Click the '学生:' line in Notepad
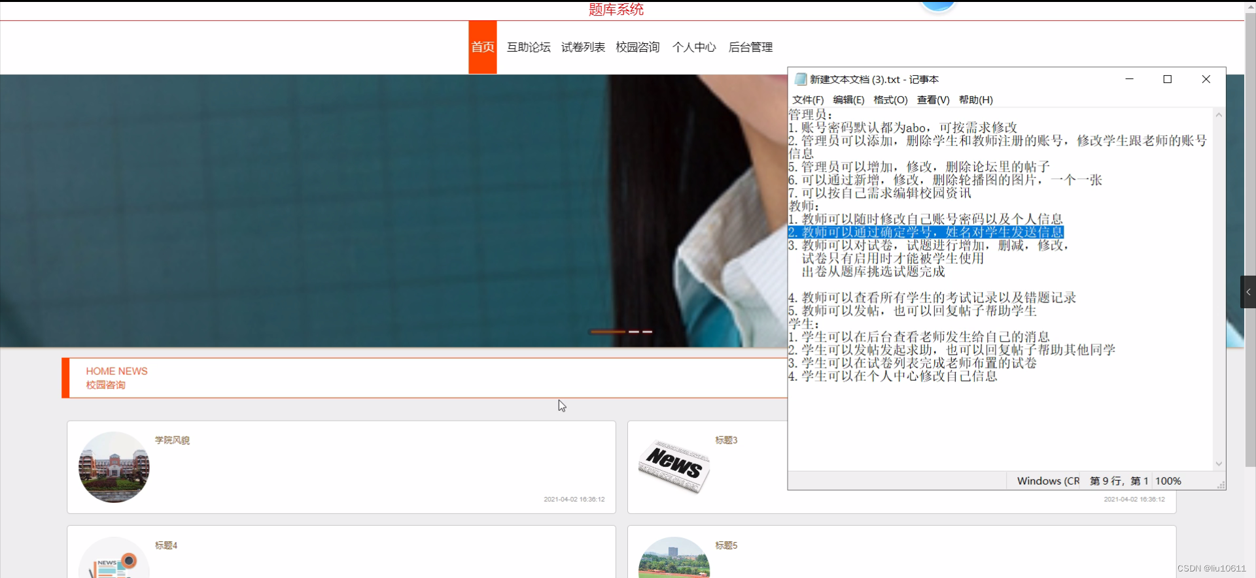This screenshot has width=1256, height=578. pos(804,324)
